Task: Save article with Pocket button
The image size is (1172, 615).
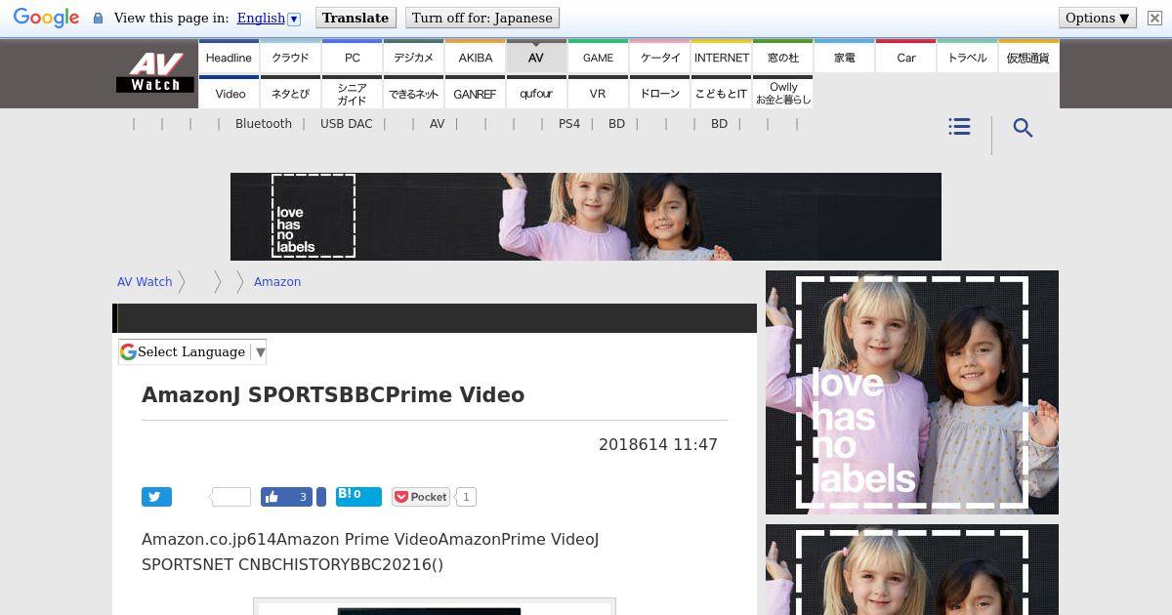Action: coord(421,497)
